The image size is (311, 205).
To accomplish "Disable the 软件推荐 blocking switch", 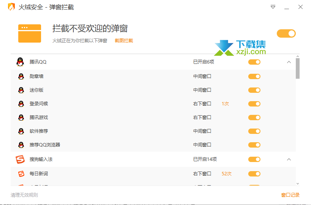I will 254,131.
